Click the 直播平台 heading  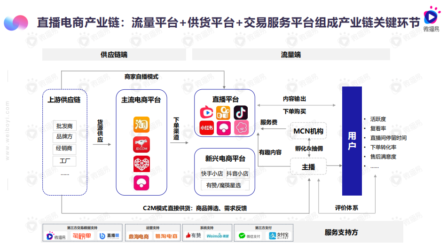(225, 99)
